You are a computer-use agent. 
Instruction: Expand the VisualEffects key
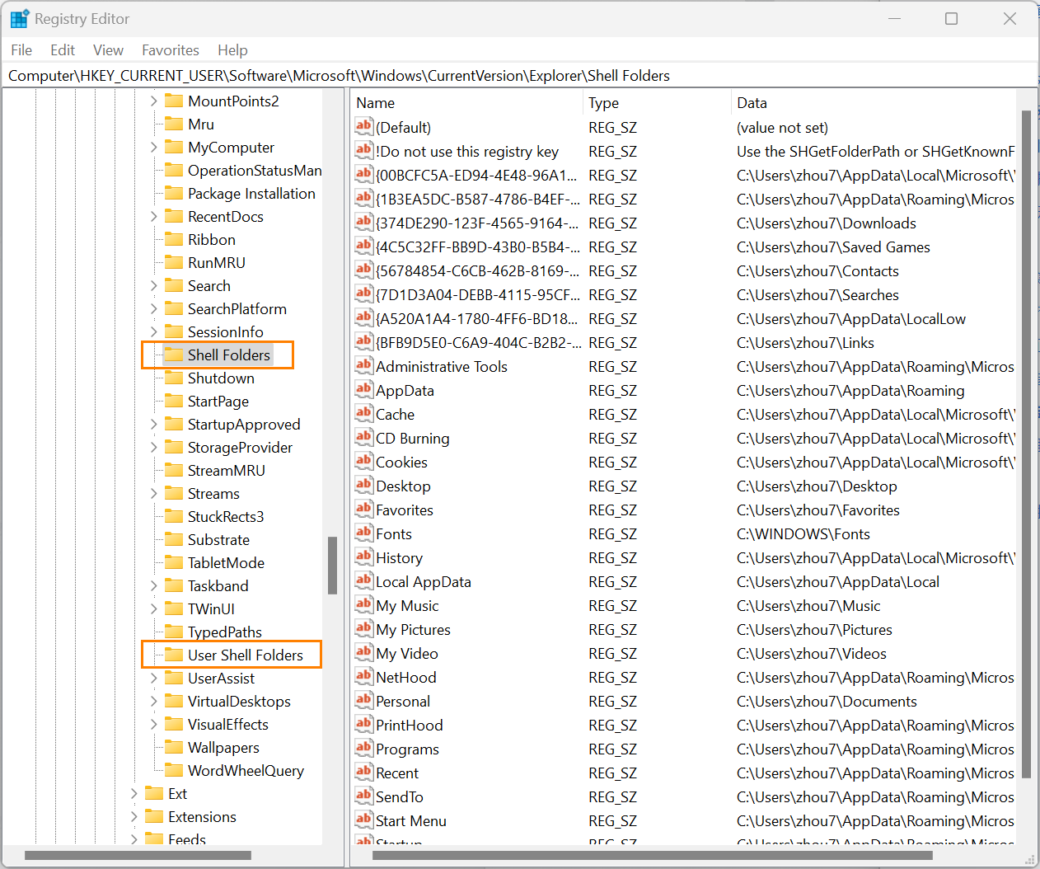[x=154, y=725]
